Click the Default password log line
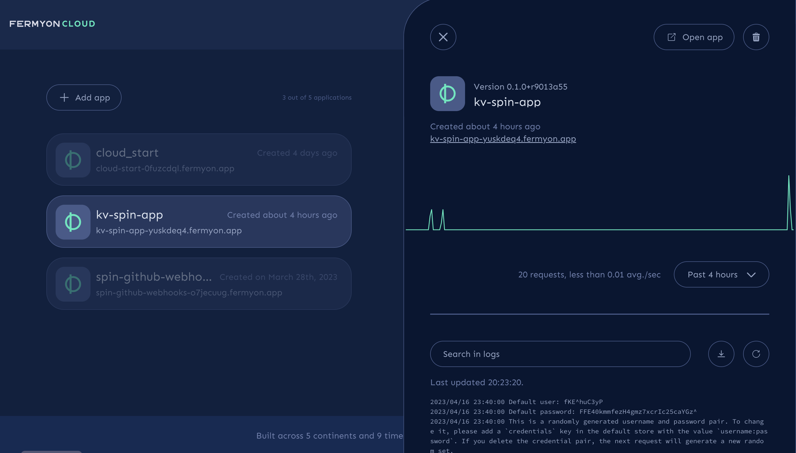 (x=563, y=411)
